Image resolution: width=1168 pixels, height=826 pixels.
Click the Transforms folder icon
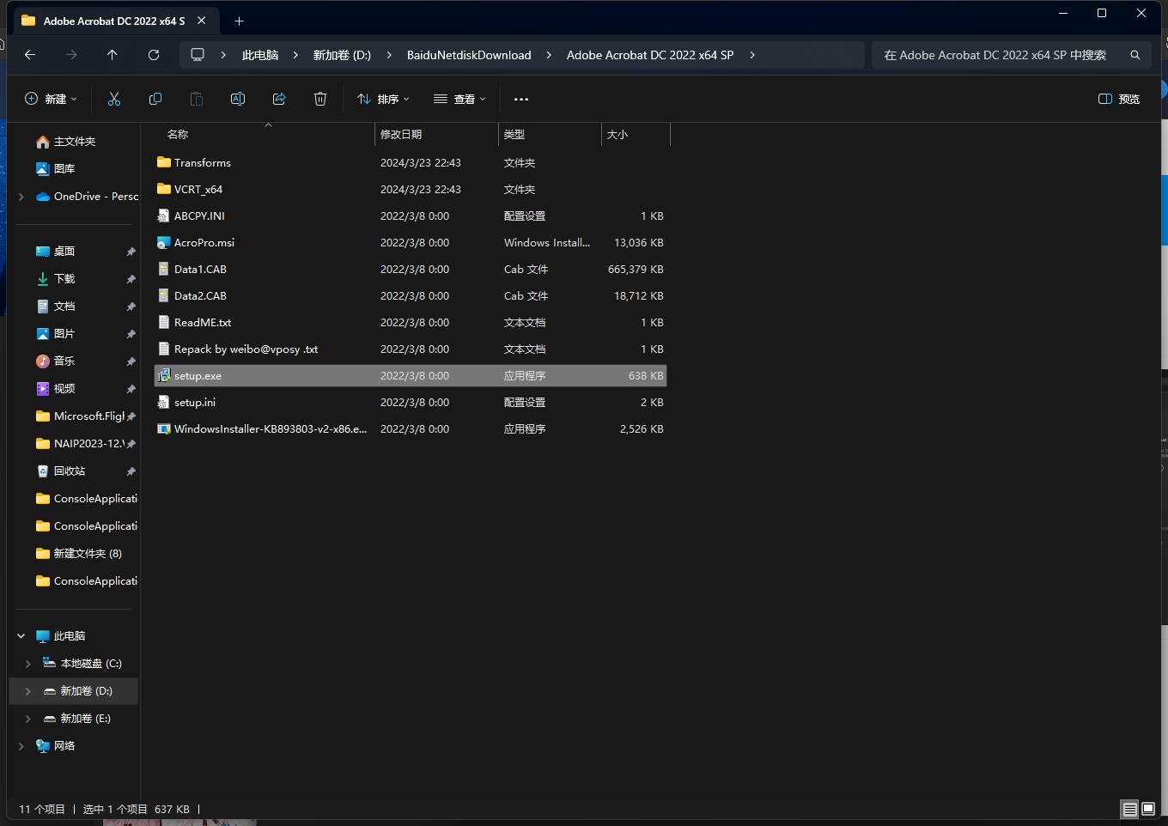(x=163, y=163)
